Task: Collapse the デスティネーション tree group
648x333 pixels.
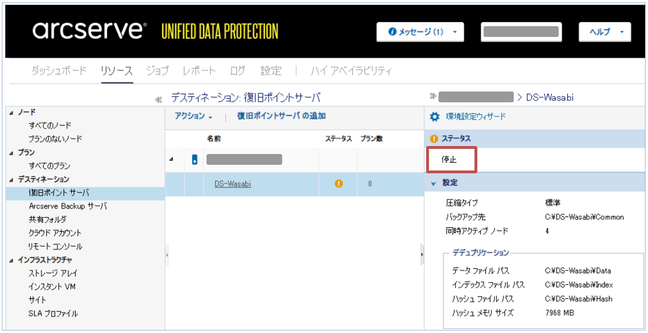Action: click(x=11, y=180)
